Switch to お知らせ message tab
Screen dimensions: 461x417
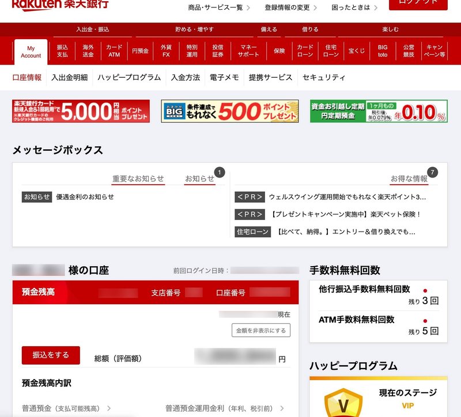(199, 179)
